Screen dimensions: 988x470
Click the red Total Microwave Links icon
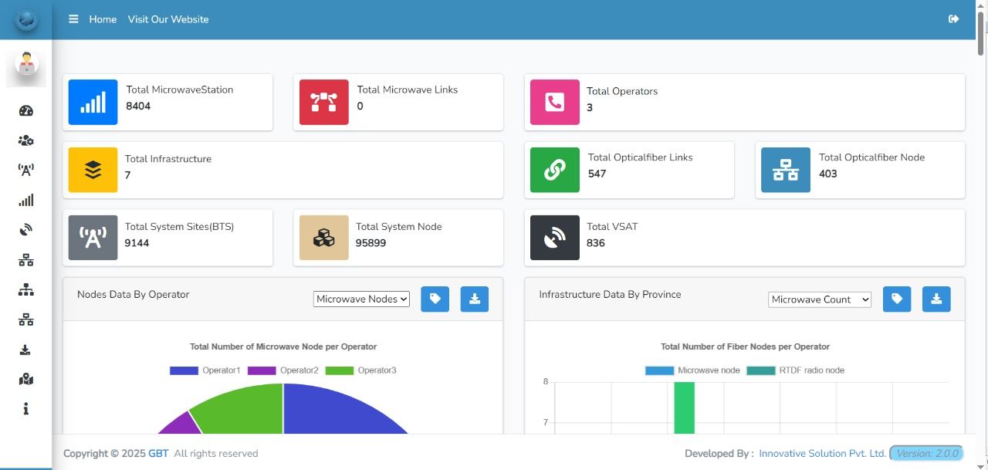pos(324,102)
